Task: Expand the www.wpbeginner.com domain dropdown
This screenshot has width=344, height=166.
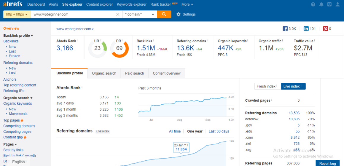Action: click(93, 29)
